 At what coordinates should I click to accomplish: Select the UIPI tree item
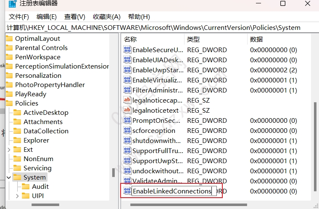[38, 196]
